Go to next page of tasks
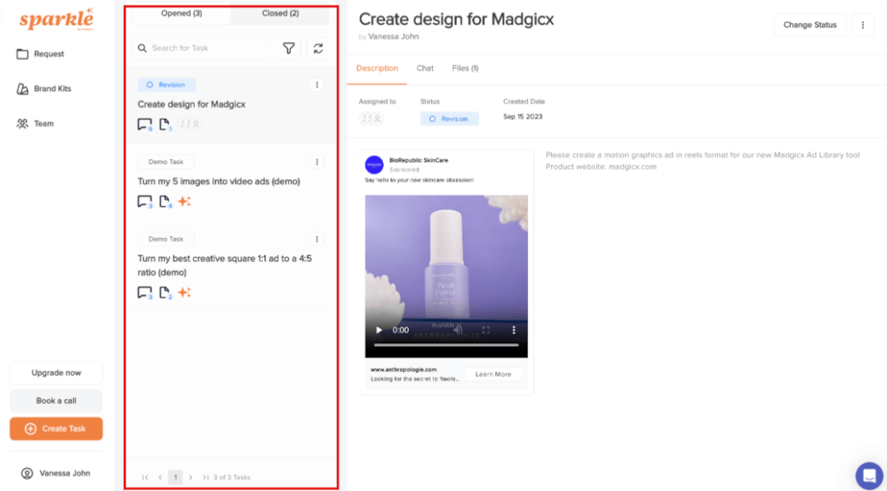The width and height of the screenshot is (887, 491). [191, 477]
